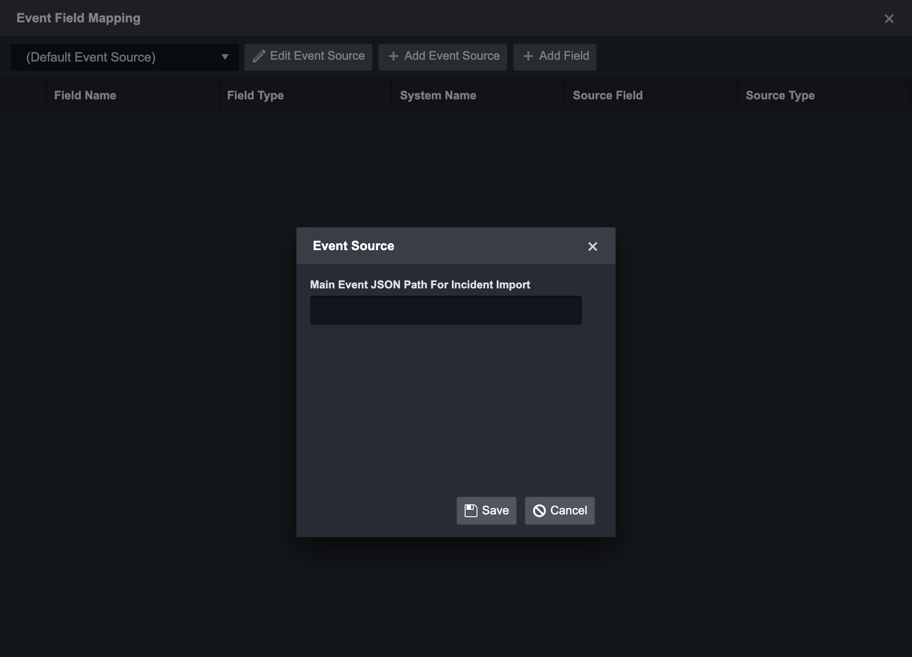Click the floppy disk Save icon
This screenshot has width=912, height=657.
[471, 510]
